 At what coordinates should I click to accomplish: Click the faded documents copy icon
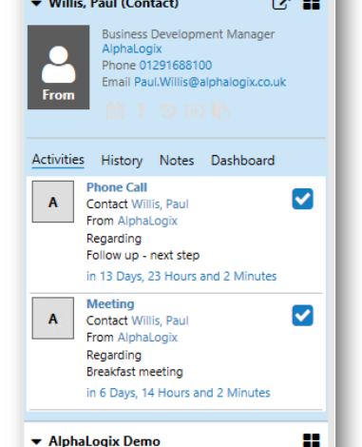pos(220,110)
